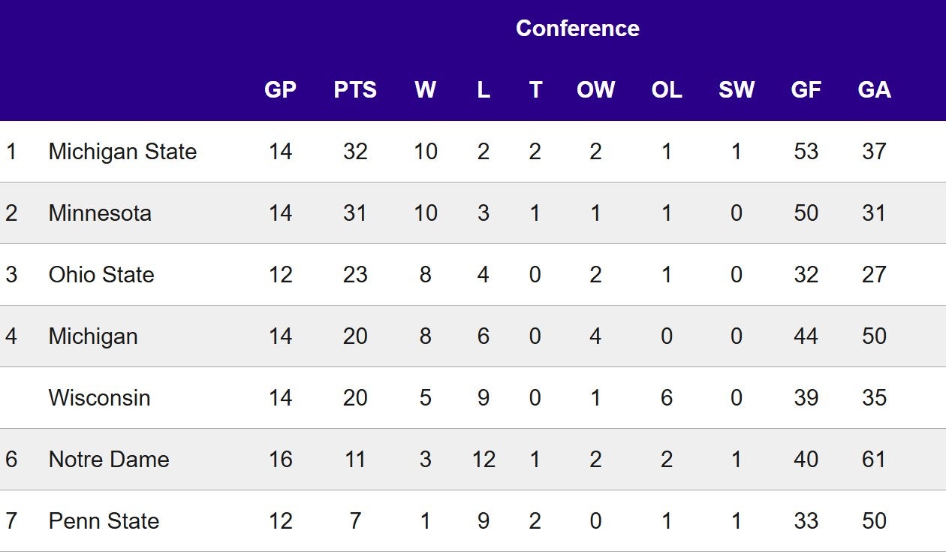Click Notre Dame's 61 goals against cell
Screen dimensions: 946x552
tap(874, 460)
